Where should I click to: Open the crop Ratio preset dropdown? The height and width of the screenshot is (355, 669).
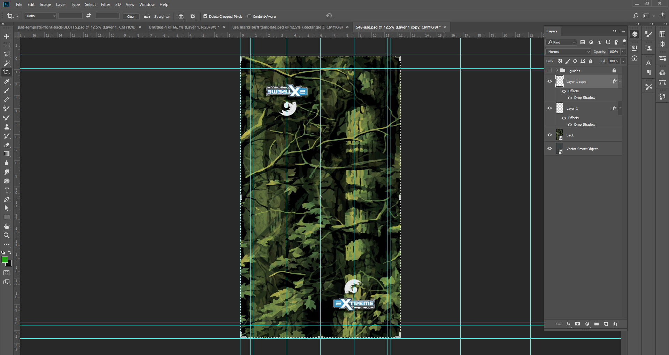40,16
